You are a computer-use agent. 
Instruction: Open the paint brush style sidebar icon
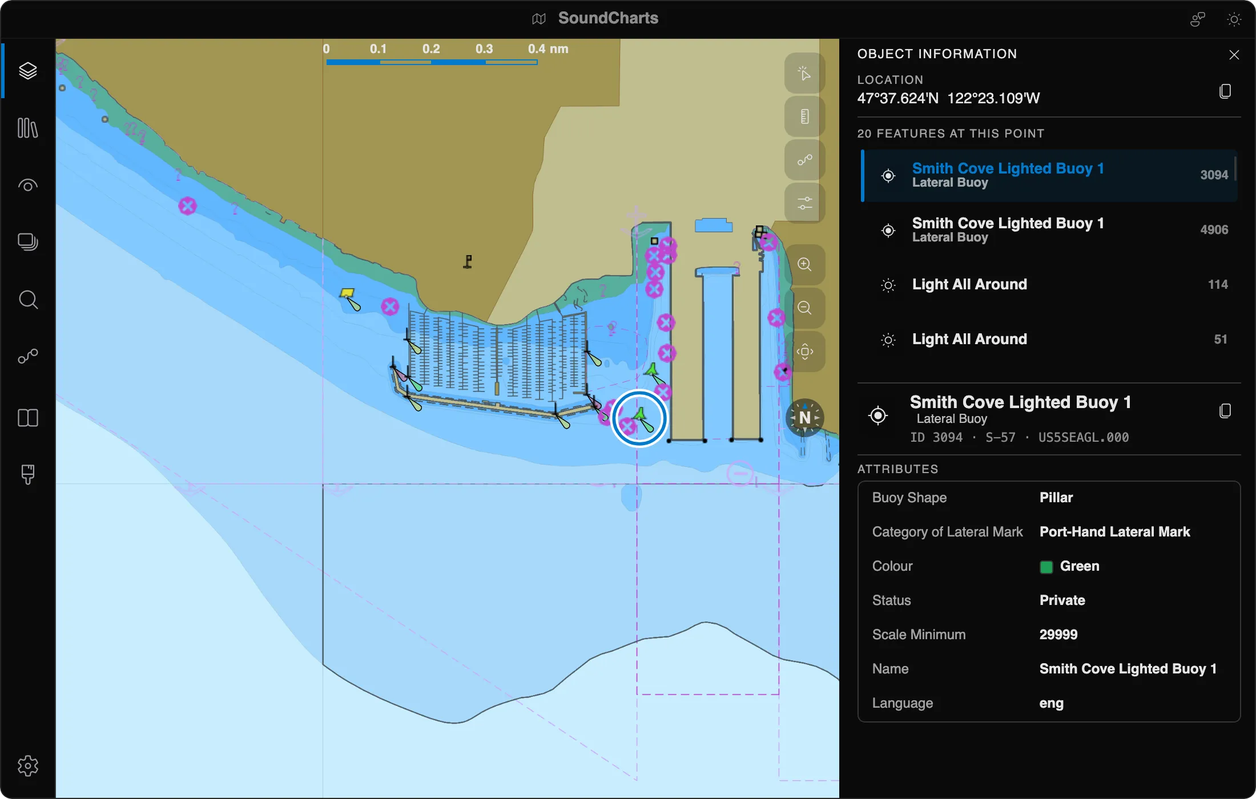pos(27,474)
